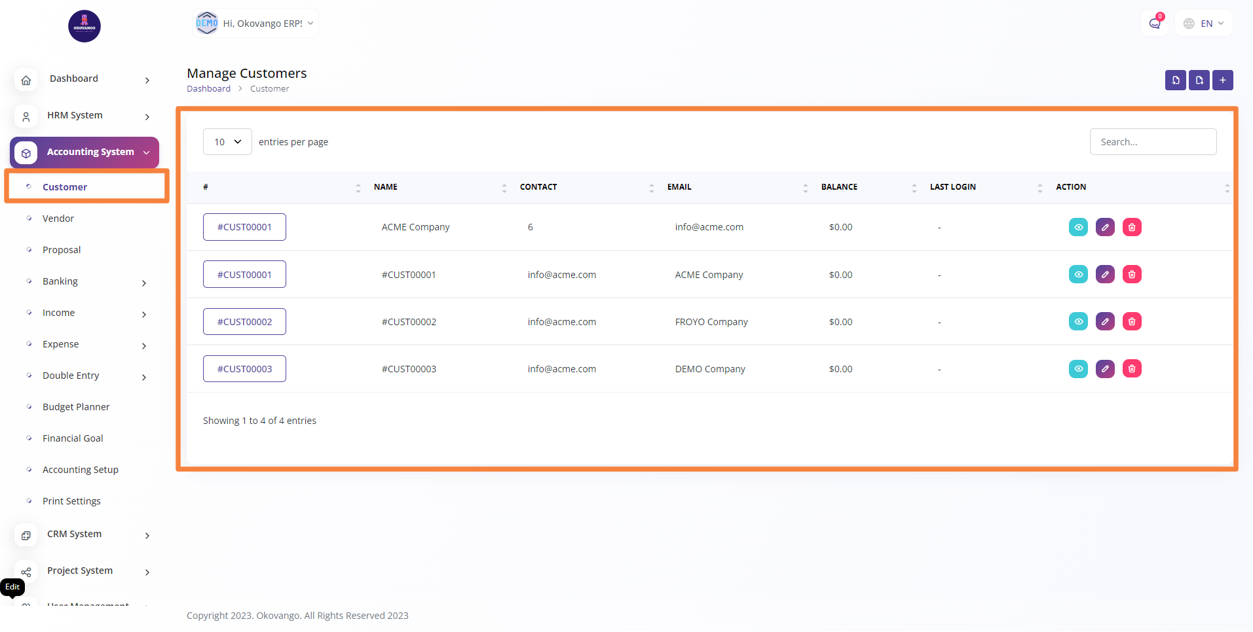Go to Dashboard via breadcrumb link
The image size is (1253, 632).
click(208, 89)
